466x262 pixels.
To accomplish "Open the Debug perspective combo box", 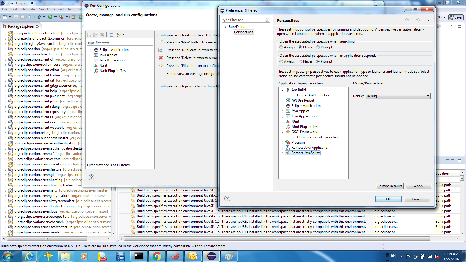I will pyautogui.click(x=398, y=96).
